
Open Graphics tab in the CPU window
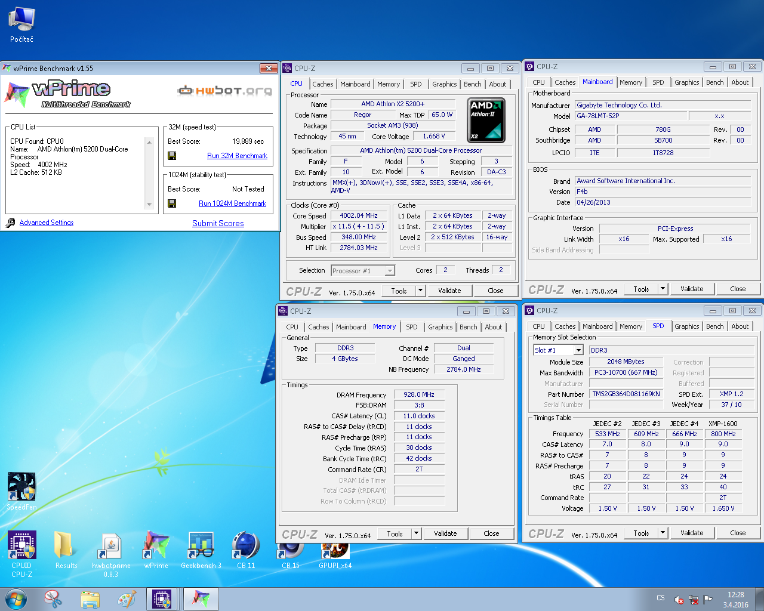(x=445, y=84)
